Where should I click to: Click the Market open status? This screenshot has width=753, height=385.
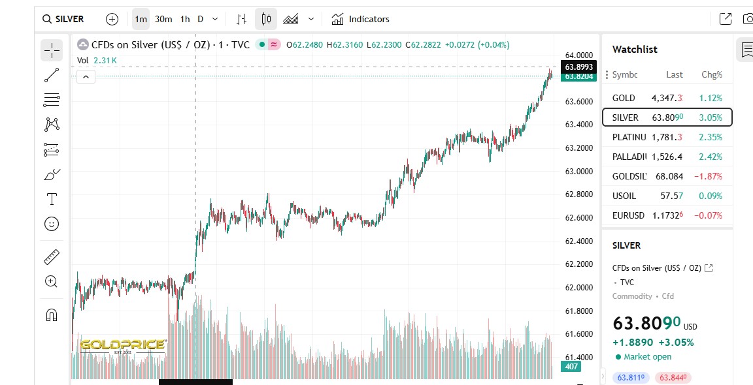coord(643,357)
